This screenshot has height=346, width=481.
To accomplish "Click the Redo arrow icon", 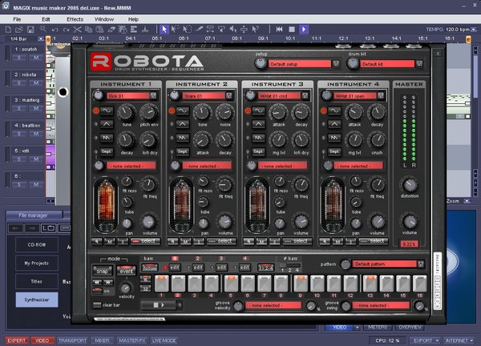I will click(66, 30).
